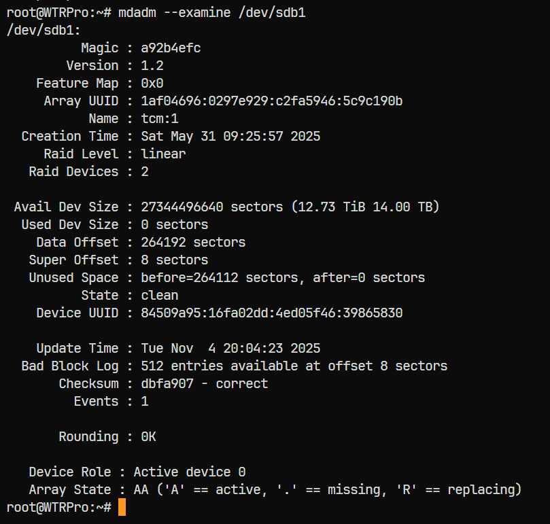
Task: Click the Checksum value dbfa907
Action: pos(204,383)
